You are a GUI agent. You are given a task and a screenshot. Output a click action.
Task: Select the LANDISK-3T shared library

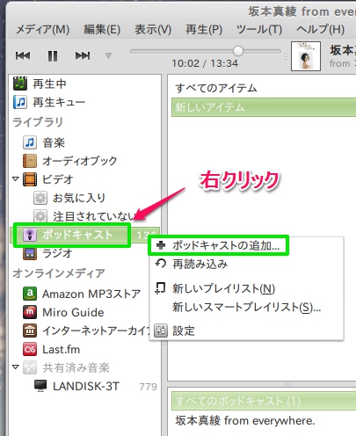tap(86, 386)
